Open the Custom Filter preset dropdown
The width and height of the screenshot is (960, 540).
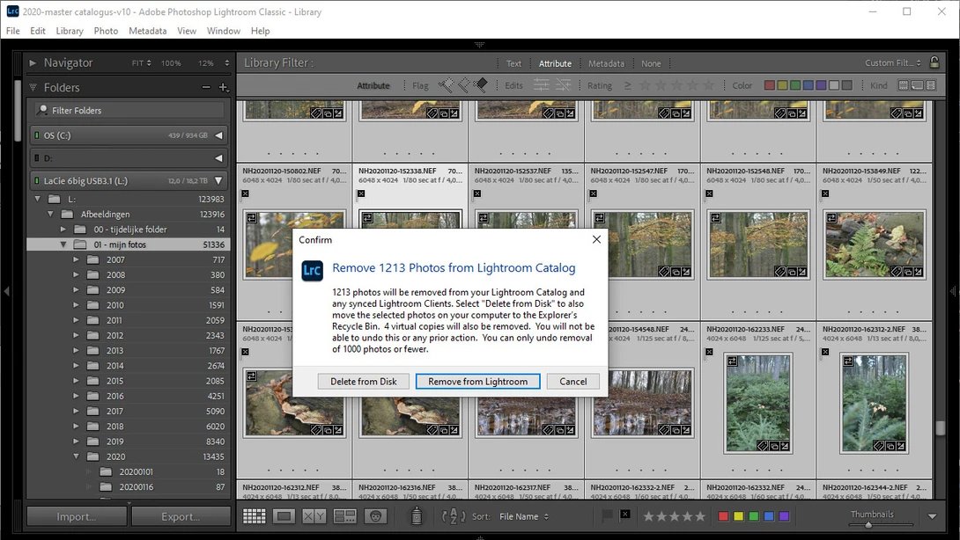pos(893,62)
